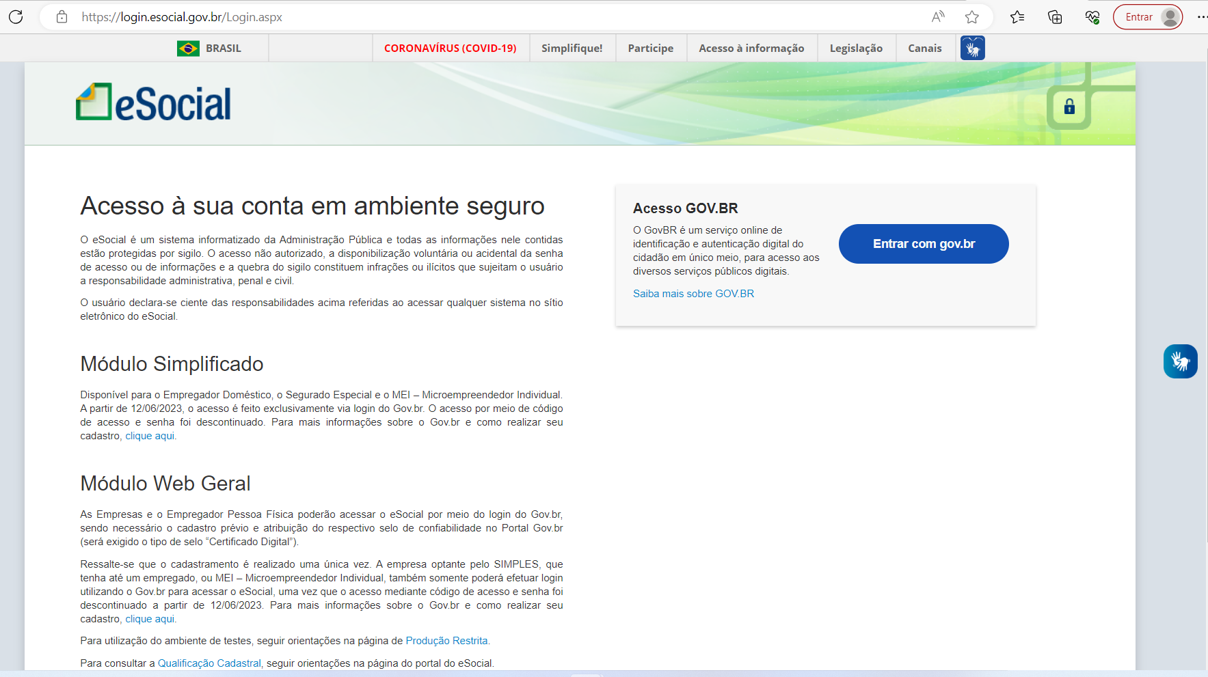This screenshot has width=1208, height=677.
Task: Follow clique aqui link under Módulo Simplificado
Action: (150, 436)
